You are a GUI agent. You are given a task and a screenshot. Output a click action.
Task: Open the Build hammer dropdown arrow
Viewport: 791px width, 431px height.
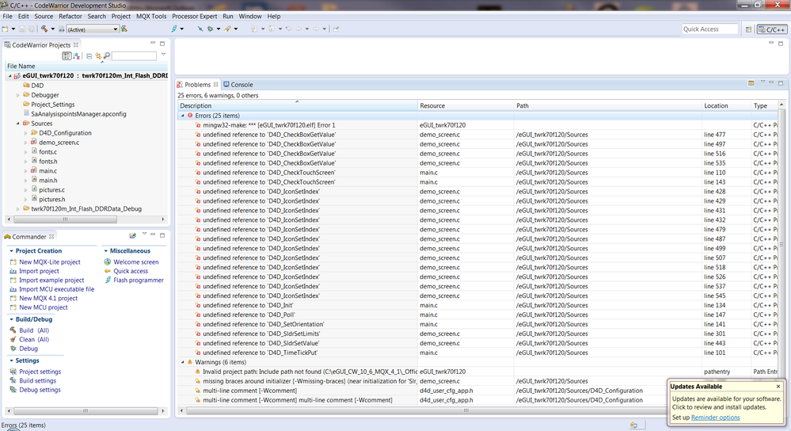[x=52, y=29]
